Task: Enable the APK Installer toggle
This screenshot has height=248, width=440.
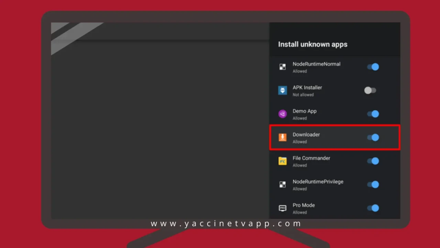Action: coord(370,90)
